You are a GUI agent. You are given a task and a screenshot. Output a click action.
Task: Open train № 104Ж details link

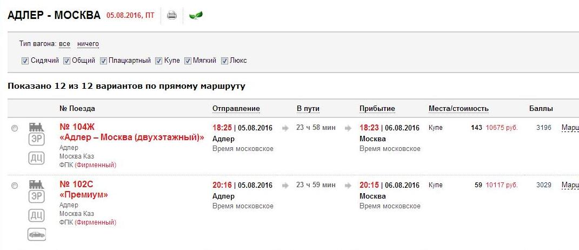click(x=77, y=127)
